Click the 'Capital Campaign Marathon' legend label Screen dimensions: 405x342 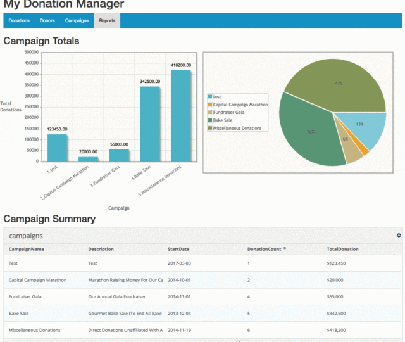(240, 104)
